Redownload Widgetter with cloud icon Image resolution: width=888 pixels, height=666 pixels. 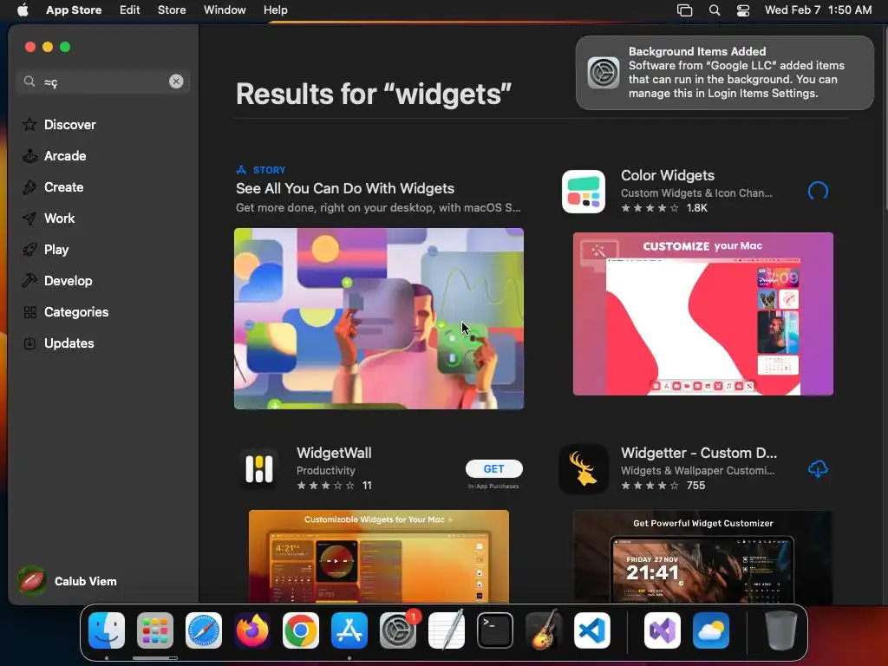pyautogui.click(x=818, y=469)
